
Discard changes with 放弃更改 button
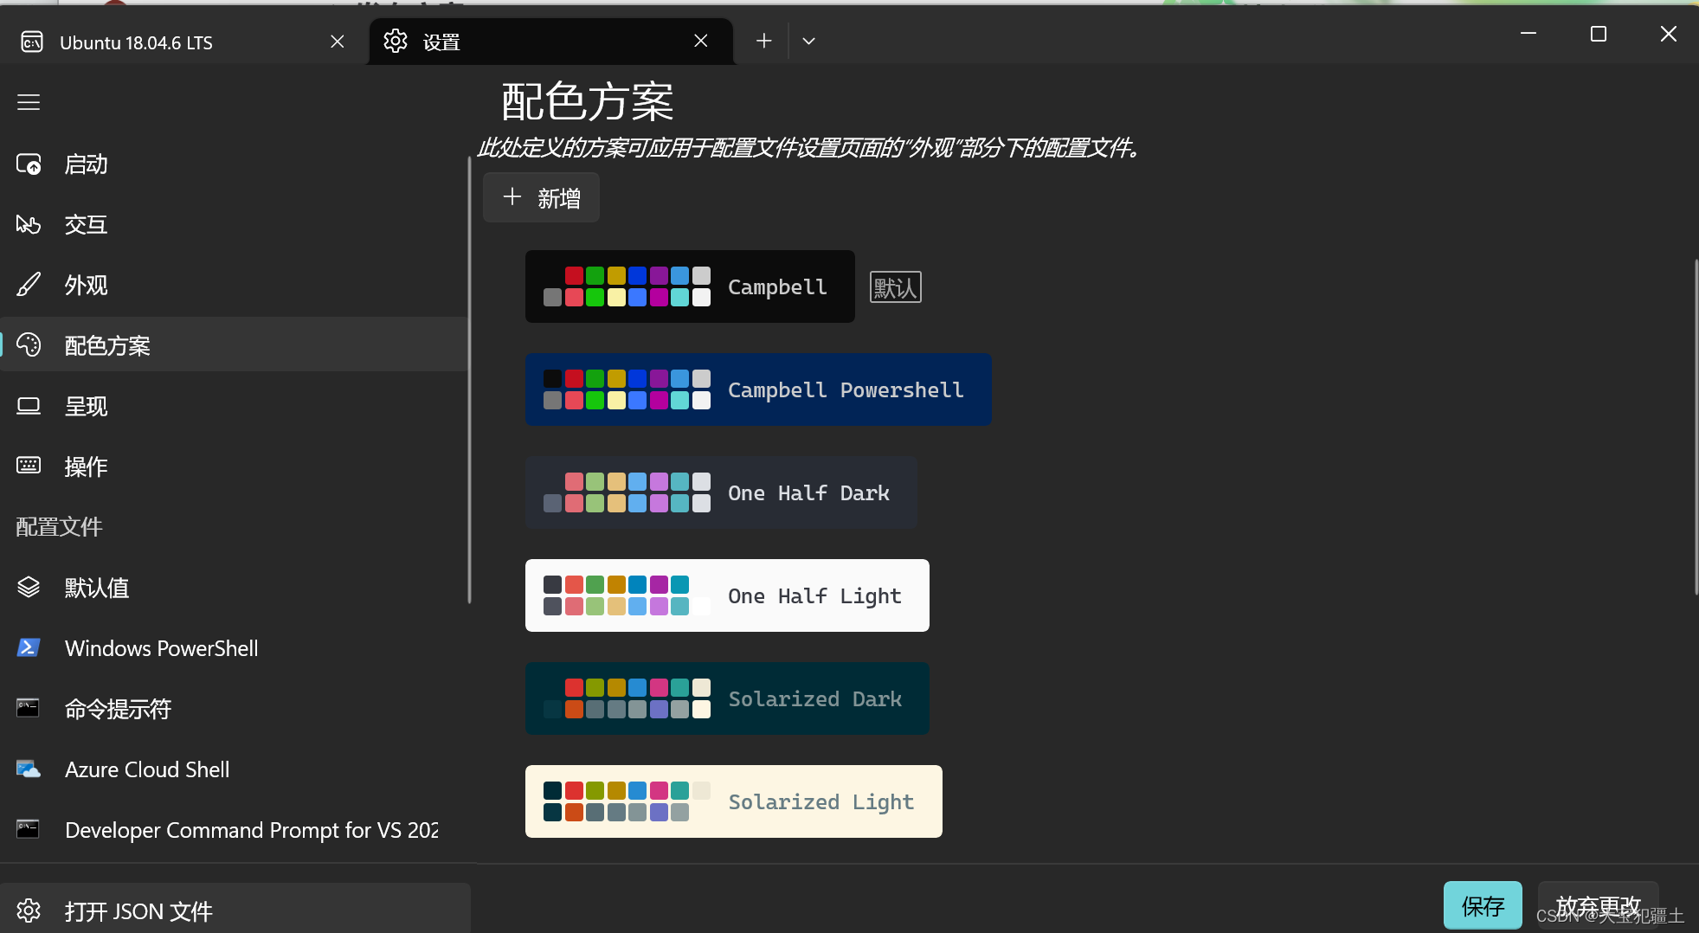pyautogui.click(x=1598, y=905)
